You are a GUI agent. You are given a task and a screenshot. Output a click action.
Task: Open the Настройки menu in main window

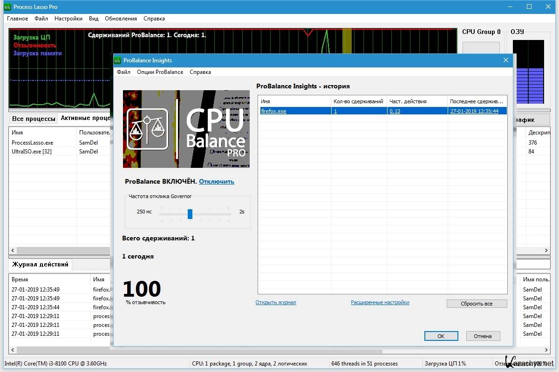[68, 19]
